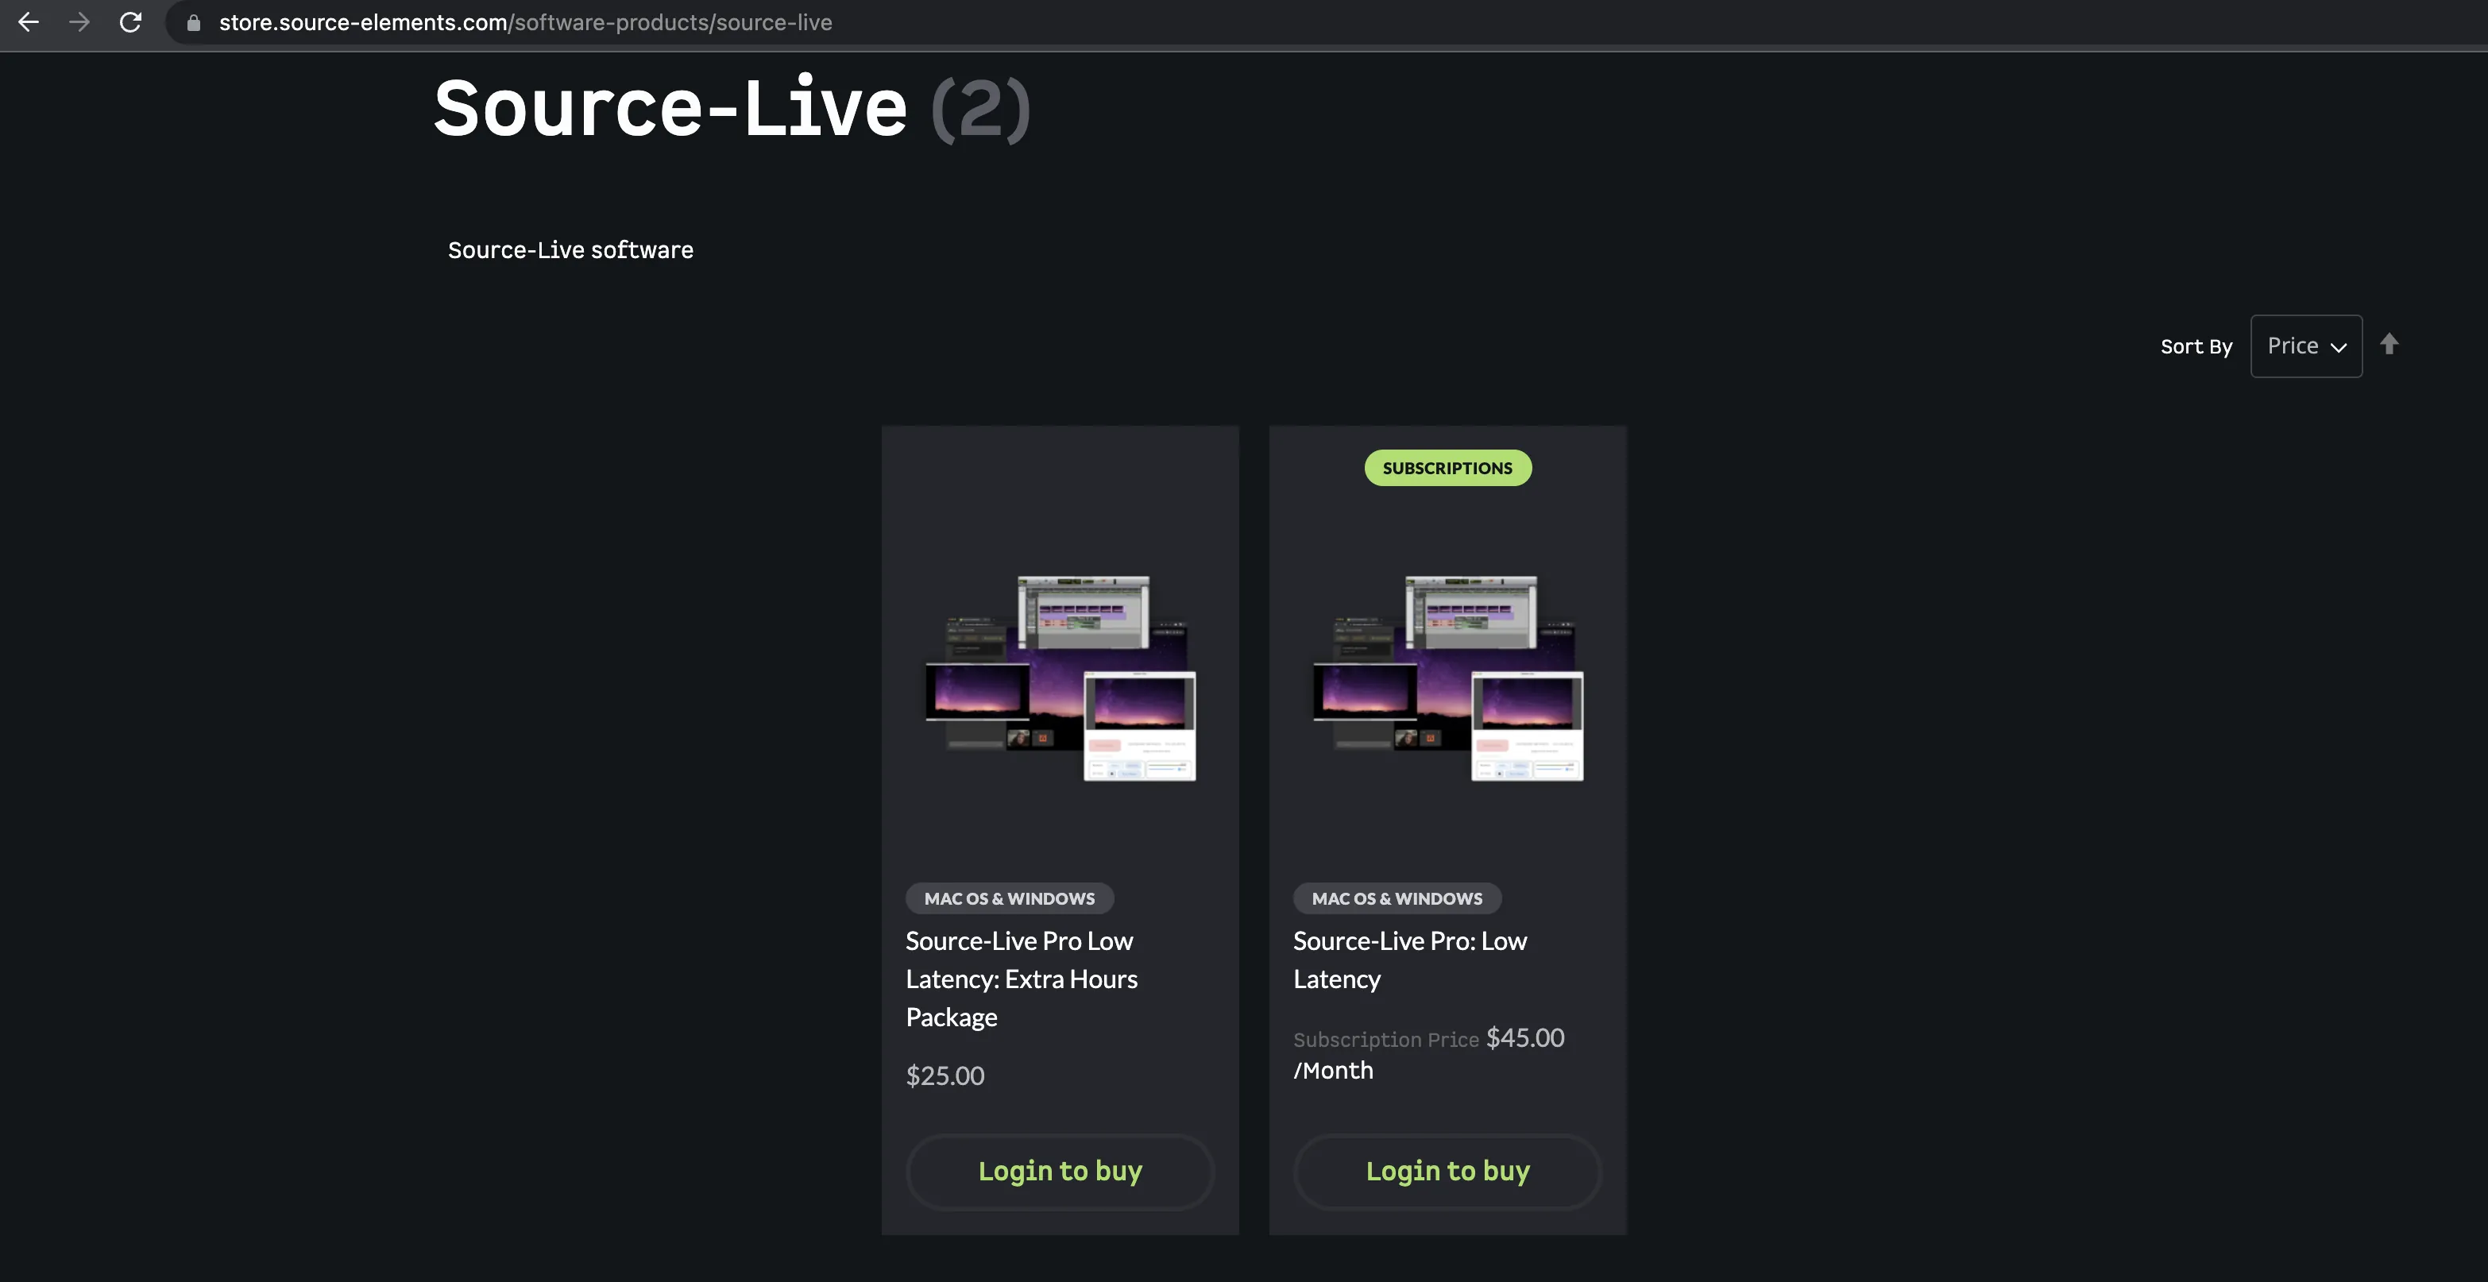
Task: Login to buy the Extra Hours Package
Action: pyautogui.click(x=1060, y=1171)
